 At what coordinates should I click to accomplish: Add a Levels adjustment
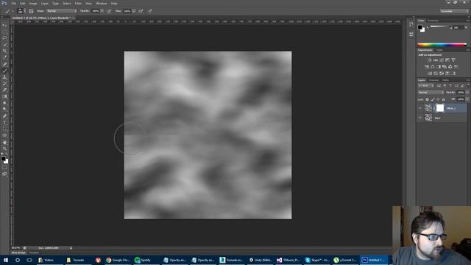[435, 60]
